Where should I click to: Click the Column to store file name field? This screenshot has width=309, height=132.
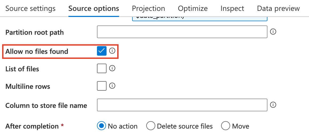click(182, 105)
